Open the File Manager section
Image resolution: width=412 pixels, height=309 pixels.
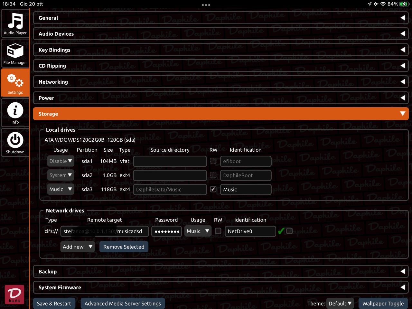tap(15, 53)
